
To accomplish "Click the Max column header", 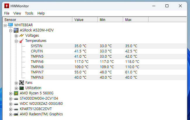I will (x=136, y=20).
